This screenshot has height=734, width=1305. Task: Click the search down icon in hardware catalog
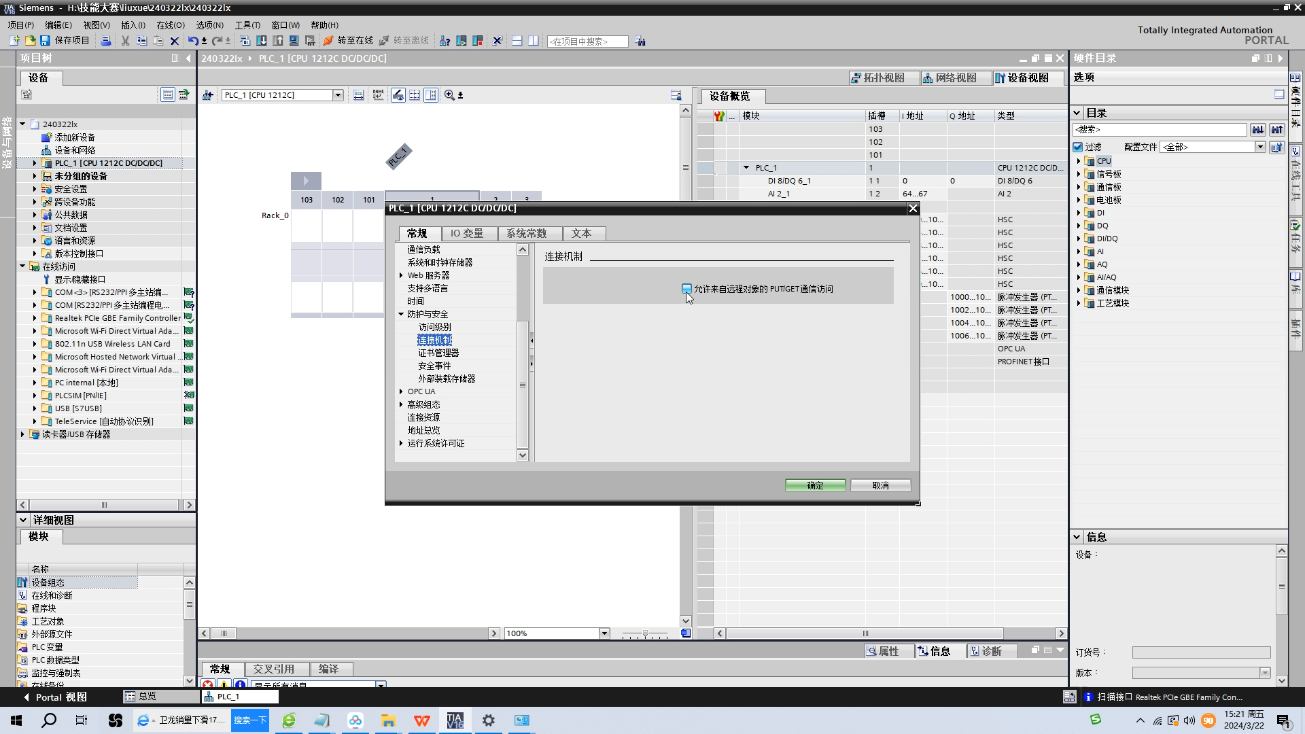1258,129
